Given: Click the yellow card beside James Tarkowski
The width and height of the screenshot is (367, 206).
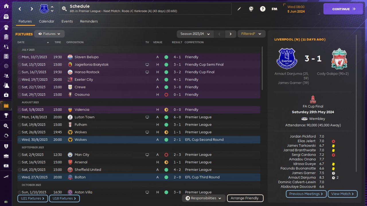Looking at the screenshot, I should click(x=333, y=146).
